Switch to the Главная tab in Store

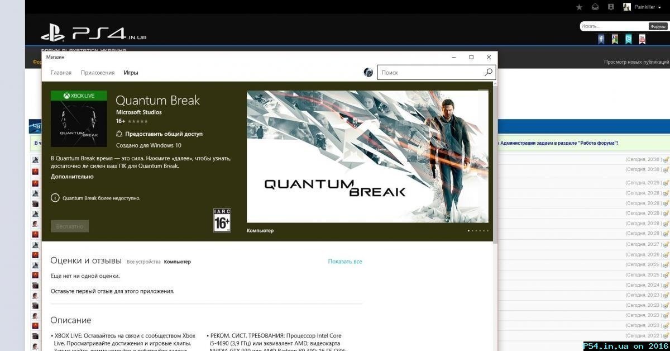pyautogui.click(x=61, y=73)
